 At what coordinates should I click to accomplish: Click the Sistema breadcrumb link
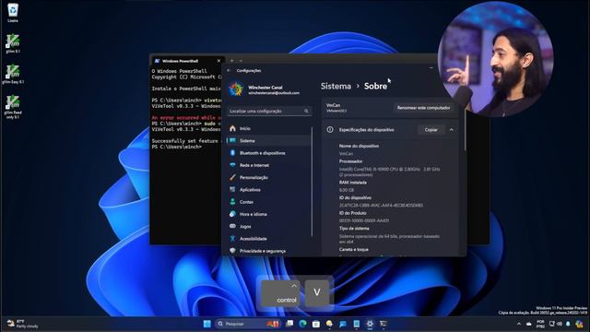[x=336, y=86]
